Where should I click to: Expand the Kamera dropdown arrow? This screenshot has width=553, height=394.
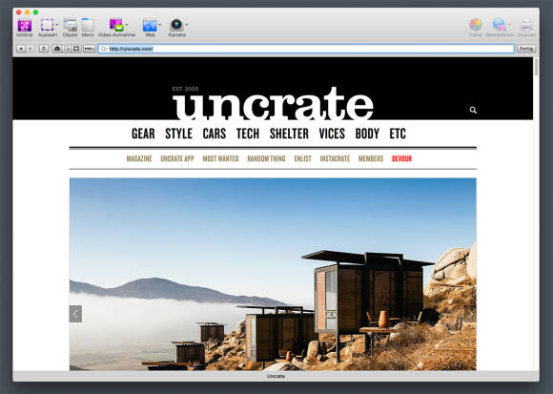[x=187, y=25]
